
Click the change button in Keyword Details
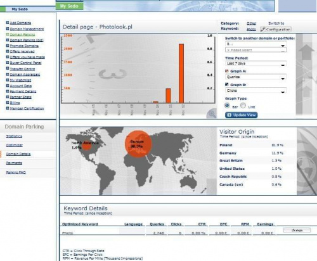pyautogui.click(x=297, y=230)
